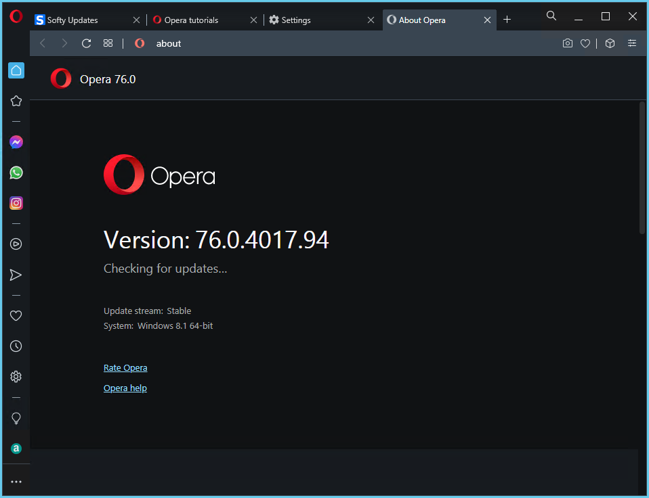The image size is (649, 498).
Task: Click the 'Opera 76.0' header title
Action: (x=108, y=79)
